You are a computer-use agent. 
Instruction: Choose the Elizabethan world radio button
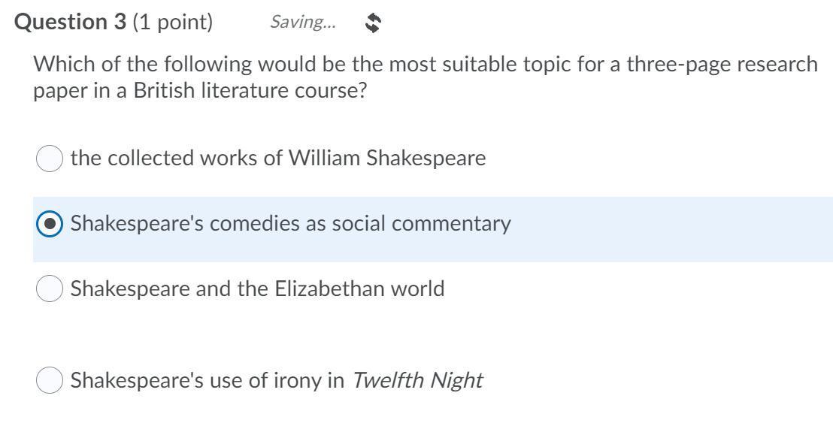pos(49,289)
